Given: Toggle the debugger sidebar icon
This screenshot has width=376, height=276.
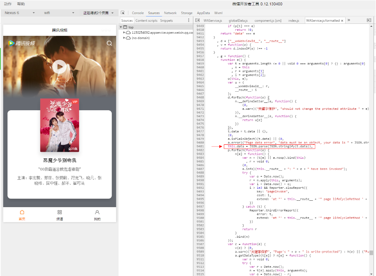Looking at the screenshot, I should point(369,21).
